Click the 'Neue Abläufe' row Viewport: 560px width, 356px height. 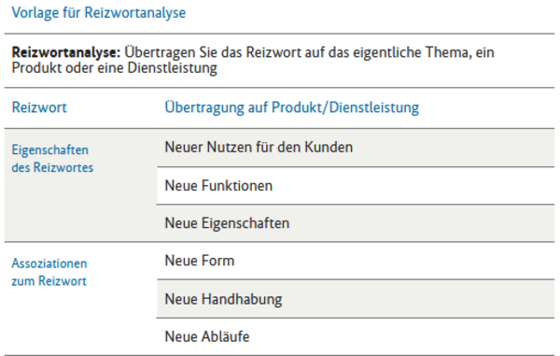click(356, 336)
